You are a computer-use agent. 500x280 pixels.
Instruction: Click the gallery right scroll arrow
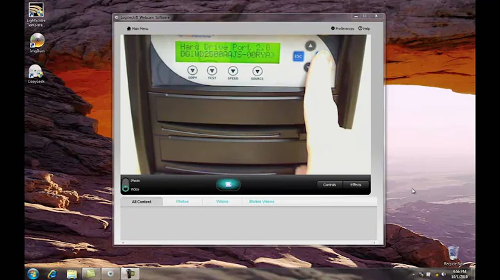click(x=374, y=243)
